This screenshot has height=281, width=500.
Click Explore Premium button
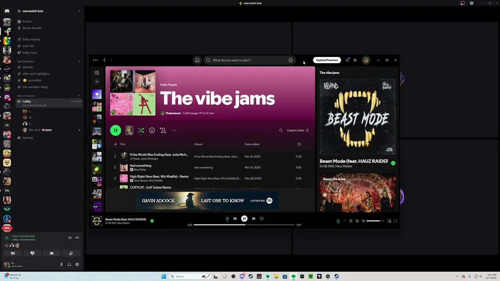[x=327, y=60]
